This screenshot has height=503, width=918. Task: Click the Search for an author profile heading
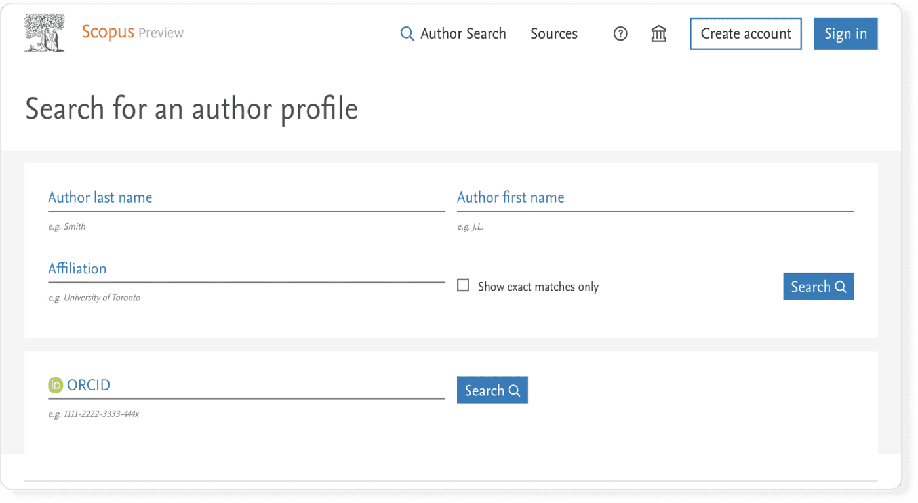click(x=191, y=109)
